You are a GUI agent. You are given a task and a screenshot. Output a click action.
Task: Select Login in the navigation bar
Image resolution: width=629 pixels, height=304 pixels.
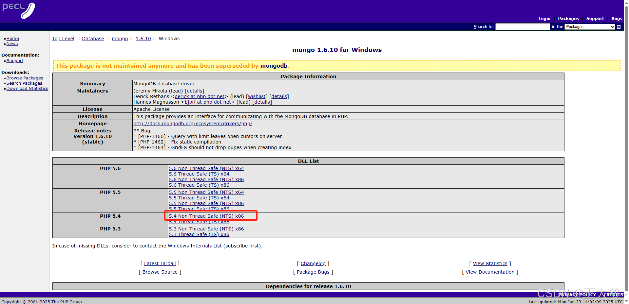coord(544,19)
